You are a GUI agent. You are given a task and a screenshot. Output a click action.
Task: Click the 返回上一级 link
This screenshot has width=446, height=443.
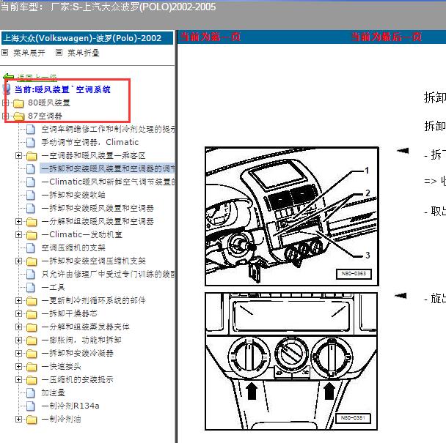(x=37, y=78)
